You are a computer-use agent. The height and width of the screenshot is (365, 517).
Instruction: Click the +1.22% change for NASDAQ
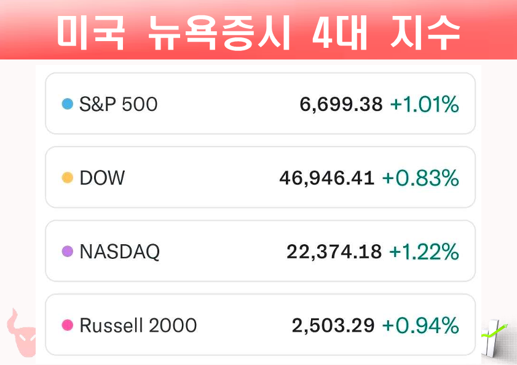[x=424, y=252]
